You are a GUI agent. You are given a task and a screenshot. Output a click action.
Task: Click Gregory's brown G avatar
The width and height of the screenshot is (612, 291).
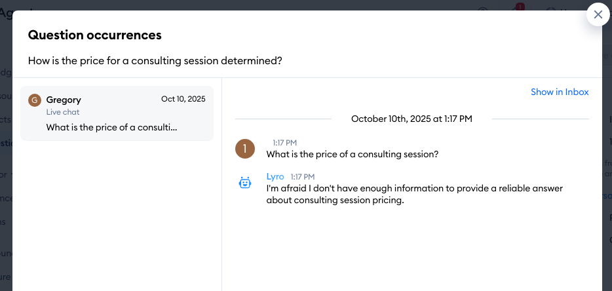point(35,100)
